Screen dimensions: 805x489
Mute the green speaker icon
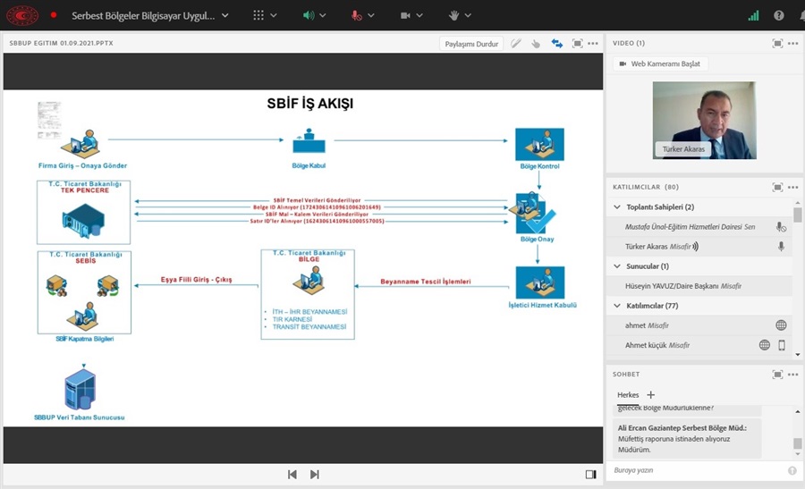click(x=308, y=15)
